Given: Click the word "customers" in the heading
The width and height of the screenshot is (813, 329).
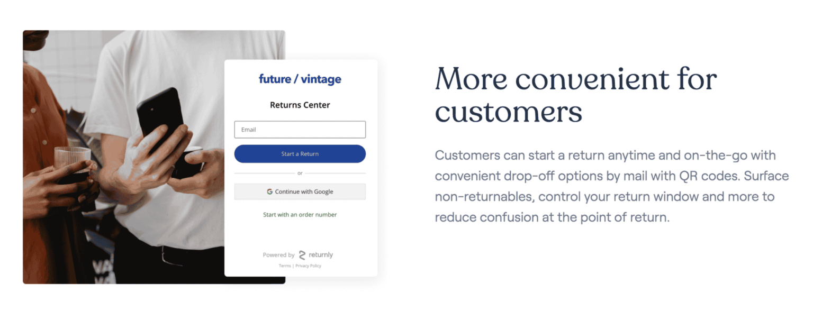Looking at the screenshot, I should [509, 112].
